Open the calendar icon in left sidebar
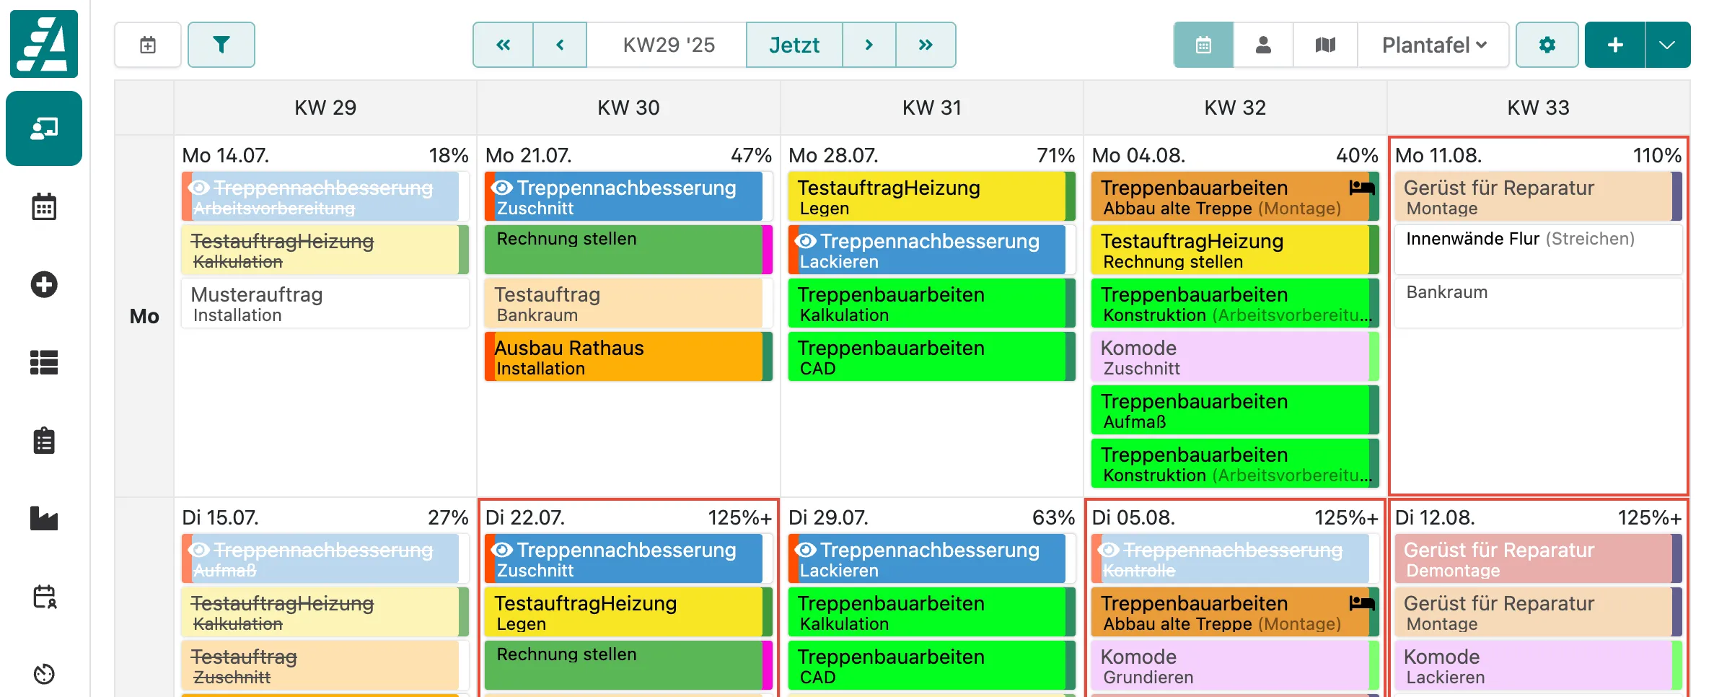Image resolution: width=1714 pixels, height=697 pixels. (44, 207)
